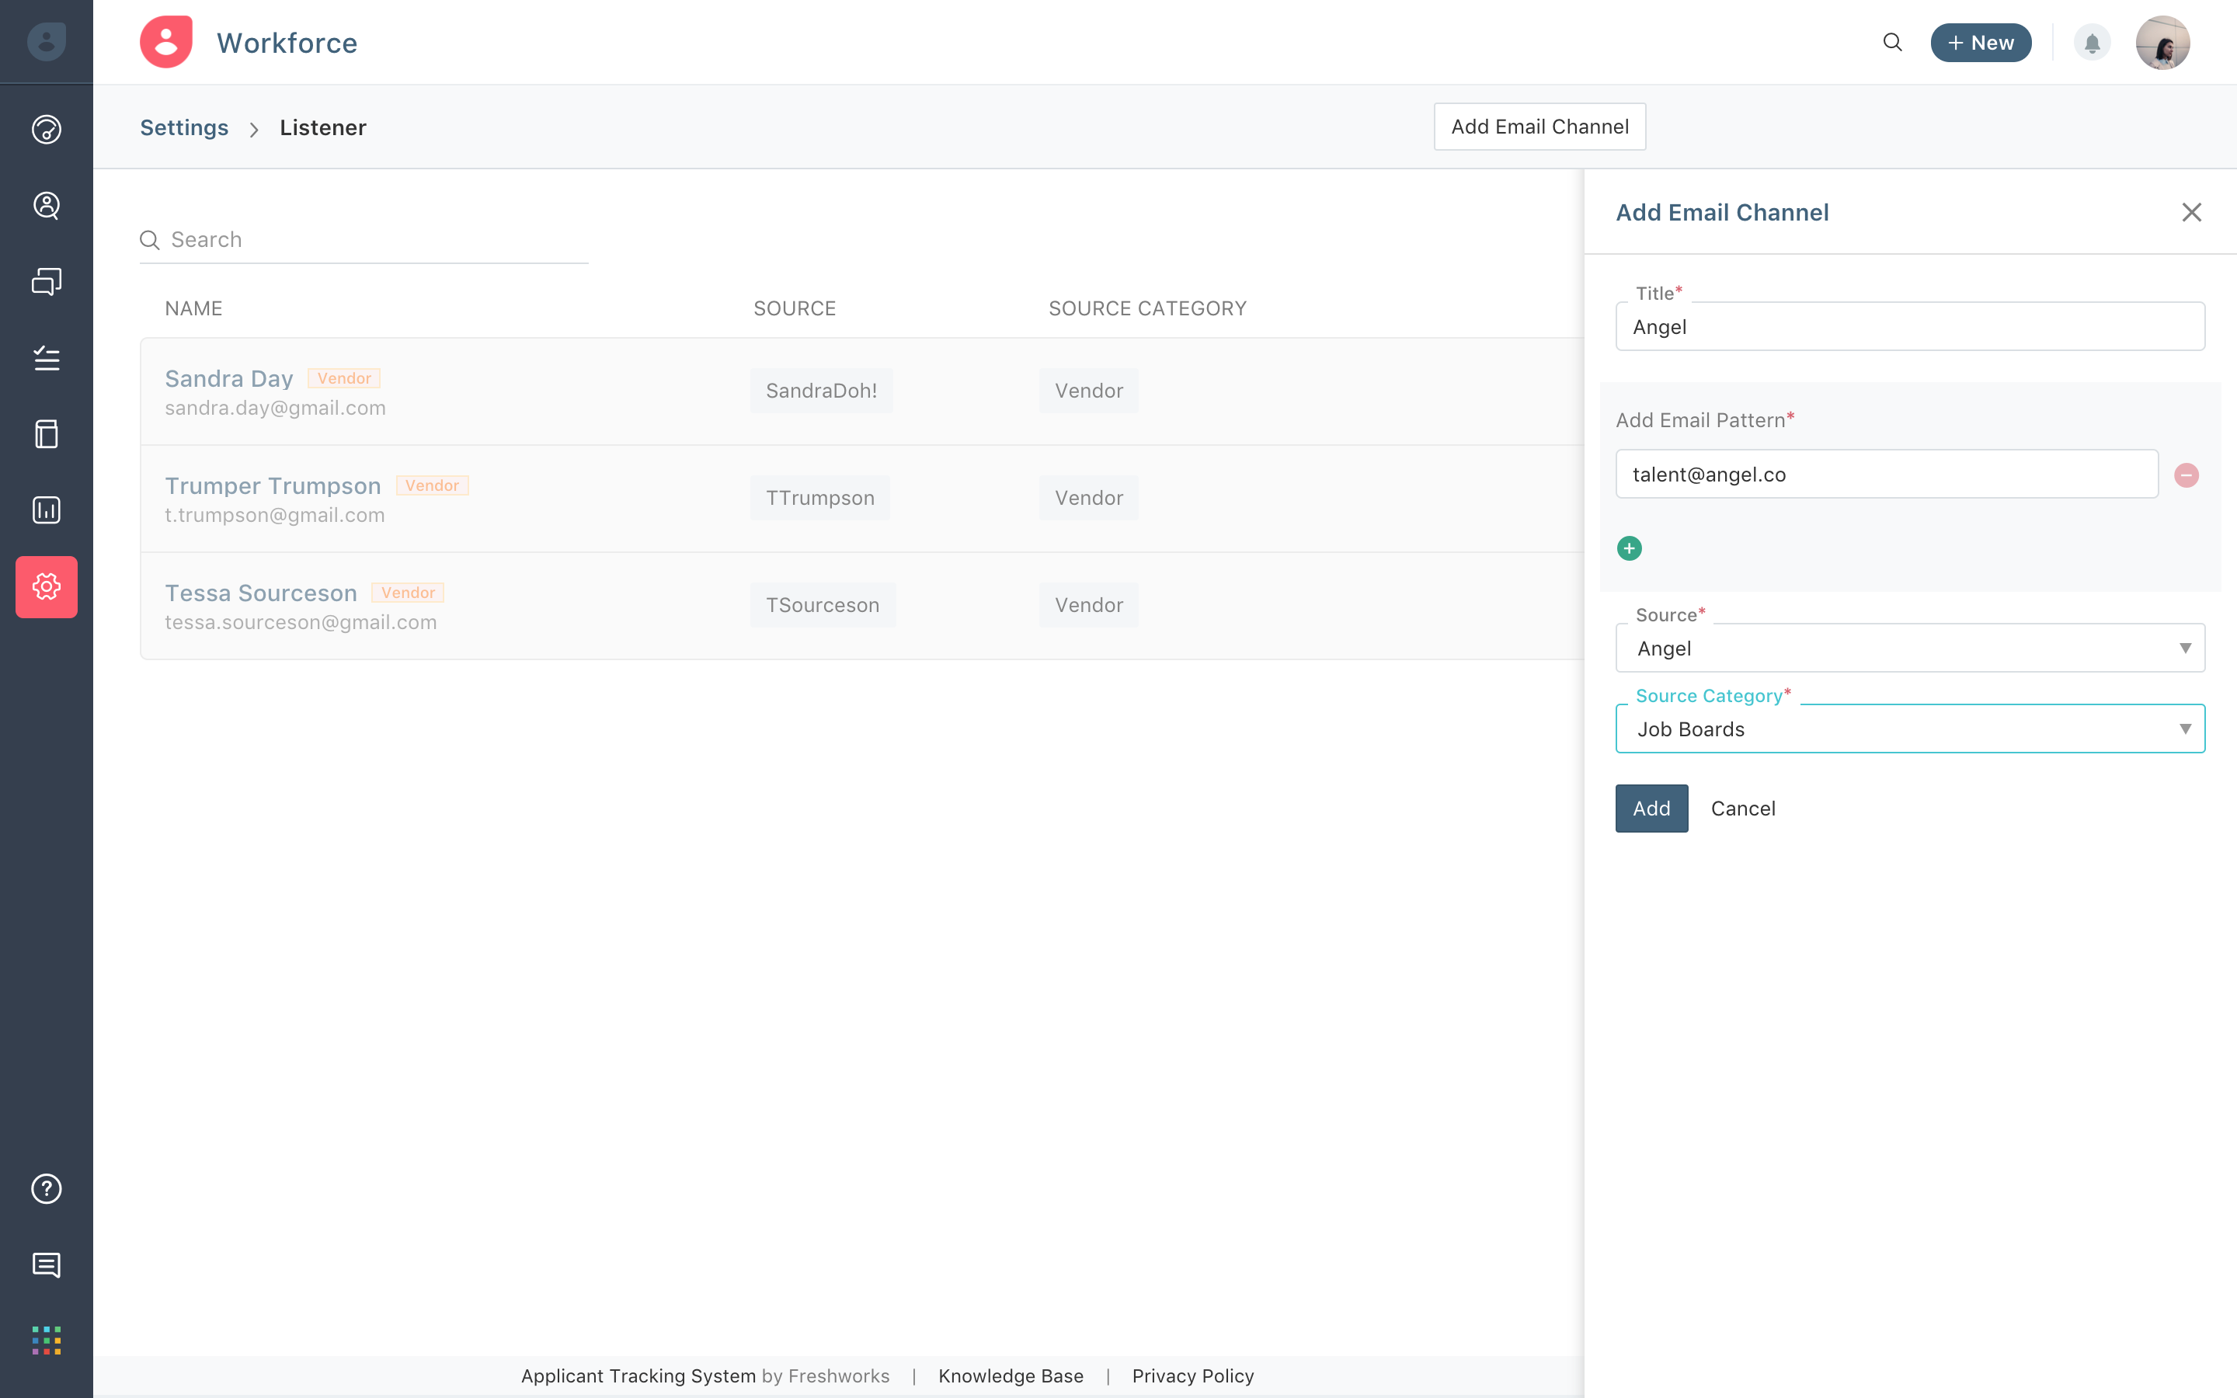
Task: Open the colorful app switcher grid
Action: coord(47,1341)
